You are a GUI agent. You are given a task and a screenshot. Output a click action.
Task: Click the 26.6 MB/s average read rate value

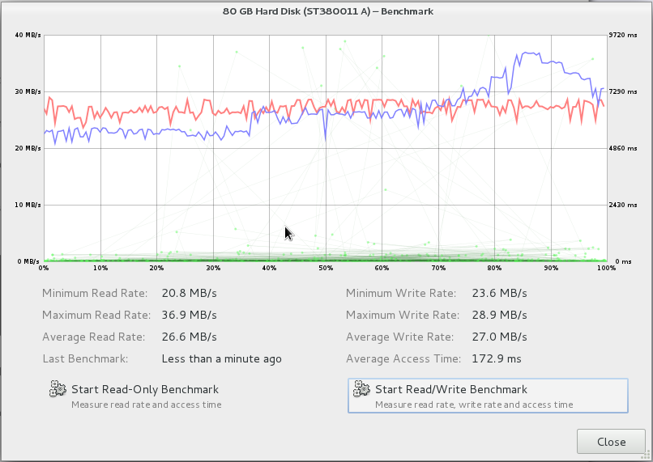[189, 337]
